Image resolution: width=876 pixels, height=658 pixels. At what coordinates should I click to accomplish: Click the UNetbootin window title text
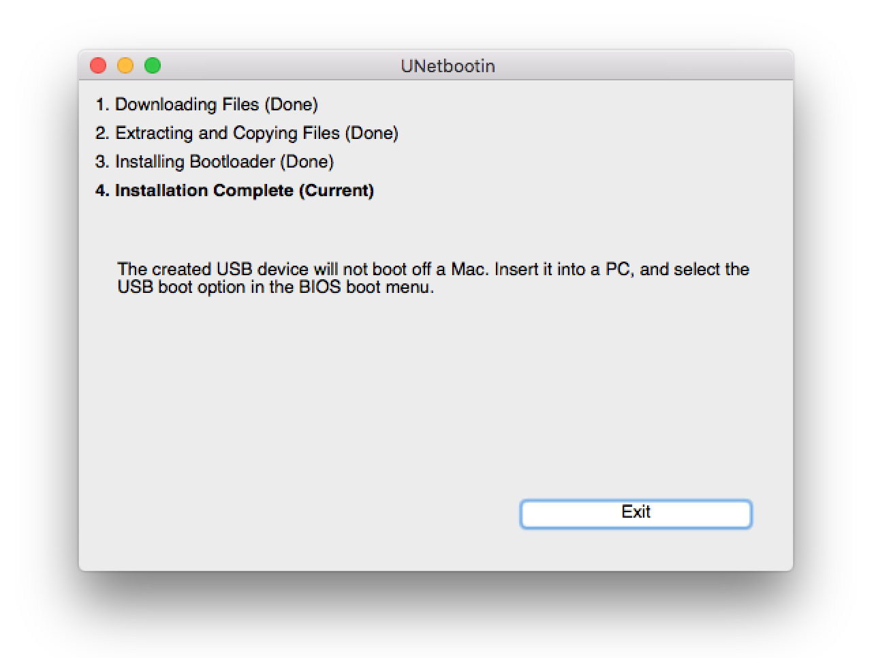[x=448, y=66]
